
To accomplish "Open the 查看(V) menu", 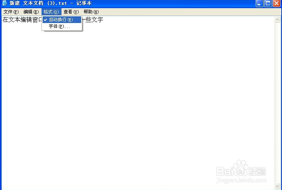I will [71, 12].
